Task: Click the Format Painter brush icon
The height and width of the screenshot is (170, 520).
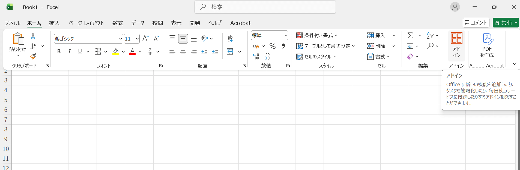Action: click(x=33, y=56)
